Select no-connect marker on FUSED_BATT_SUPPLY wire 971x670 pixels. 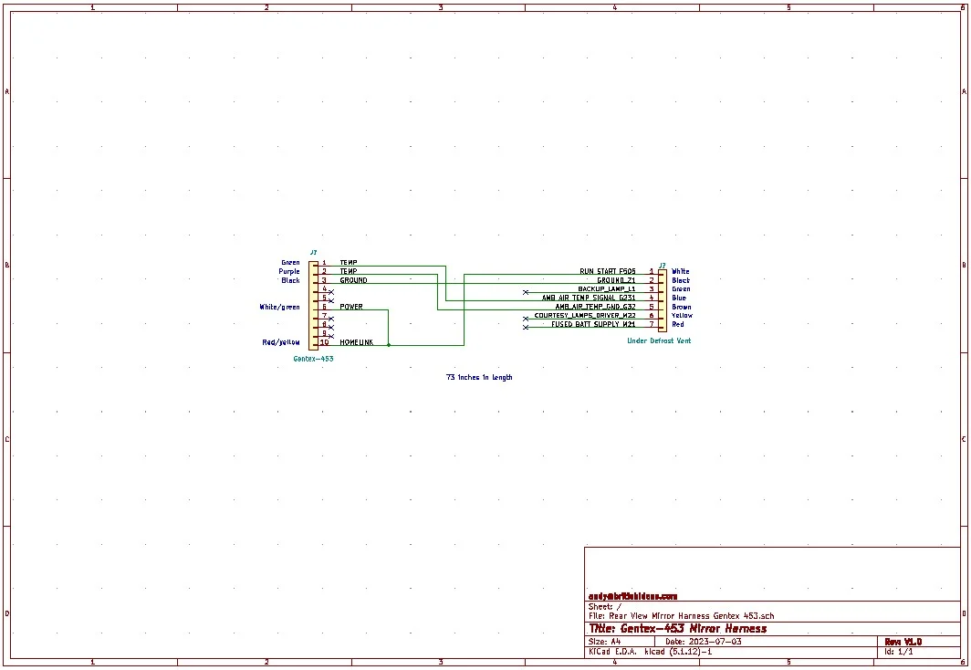526,328
